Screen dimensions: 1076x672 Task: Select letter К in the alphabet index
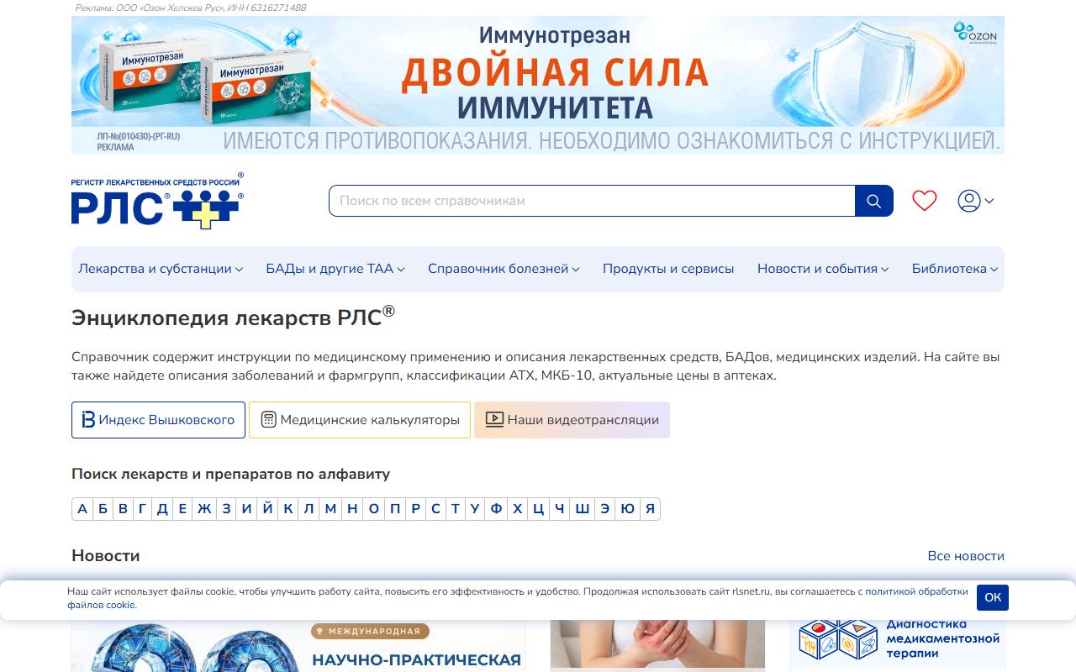point(288,509)
